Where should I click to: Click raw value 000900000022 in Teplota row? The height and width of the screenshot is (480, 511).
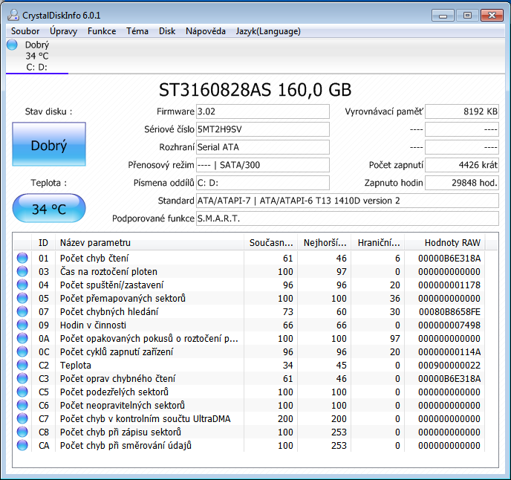[449, 366]
